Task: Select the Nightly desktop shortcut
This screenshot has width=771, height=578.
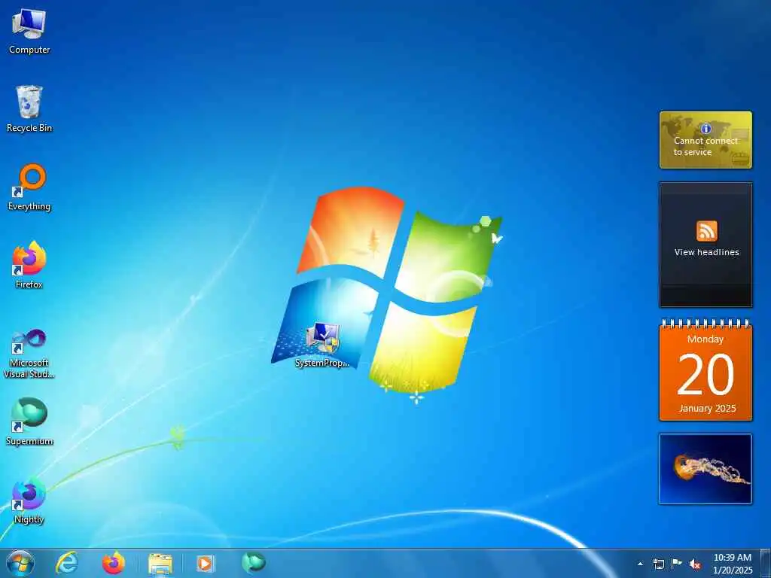Action: coord(29,500)
